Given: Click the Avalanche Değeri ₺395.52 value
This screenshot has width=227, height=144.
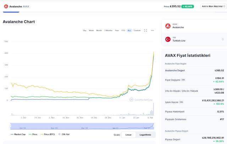Looking at the screenshot, I should coord(219,71).
